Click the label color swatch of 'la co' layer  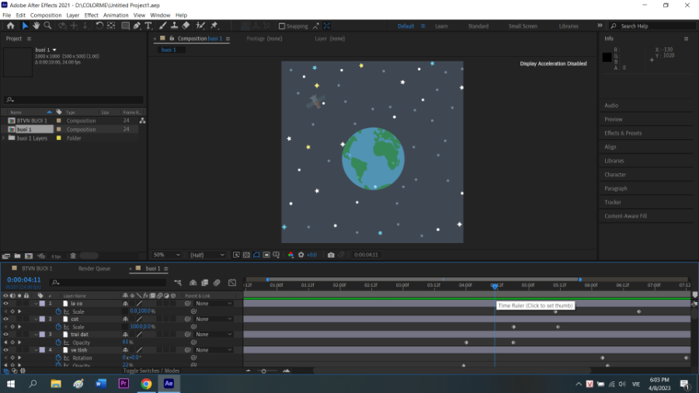[x=43, y=304]
